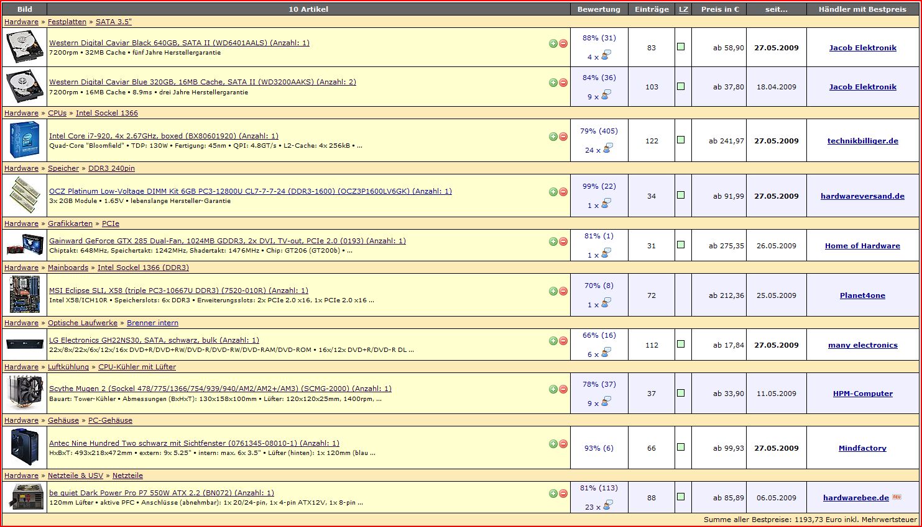Open Brenner intern breadcrumb
Viewport: 922px width, 527px height.
point(152,323)
